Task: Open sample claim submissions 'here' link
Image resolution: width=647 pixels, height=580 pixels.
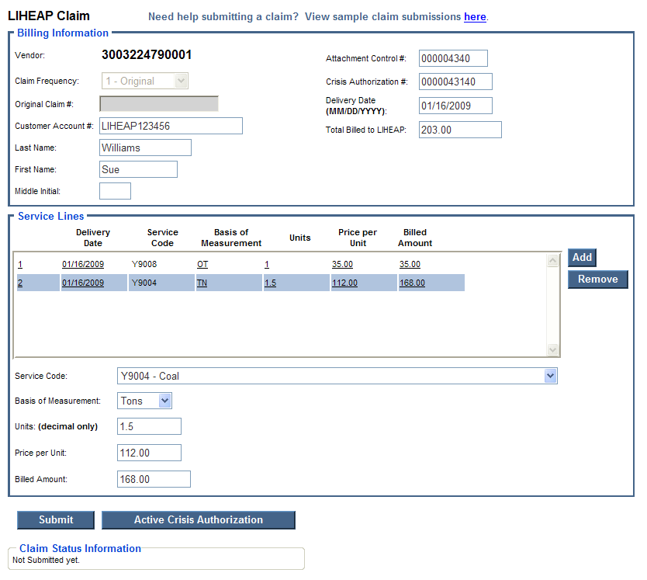Action: pyautogui.click(x=475, y=16)
